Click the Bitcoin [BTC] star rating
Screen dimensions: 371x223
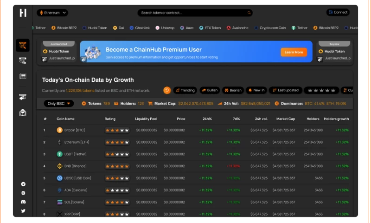click(117, 130)
